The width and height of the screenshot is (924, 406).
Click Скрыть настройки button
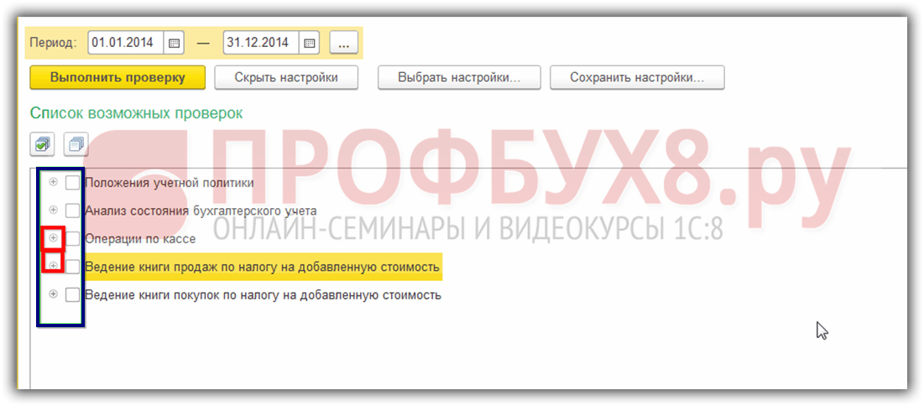pos(286,78)
